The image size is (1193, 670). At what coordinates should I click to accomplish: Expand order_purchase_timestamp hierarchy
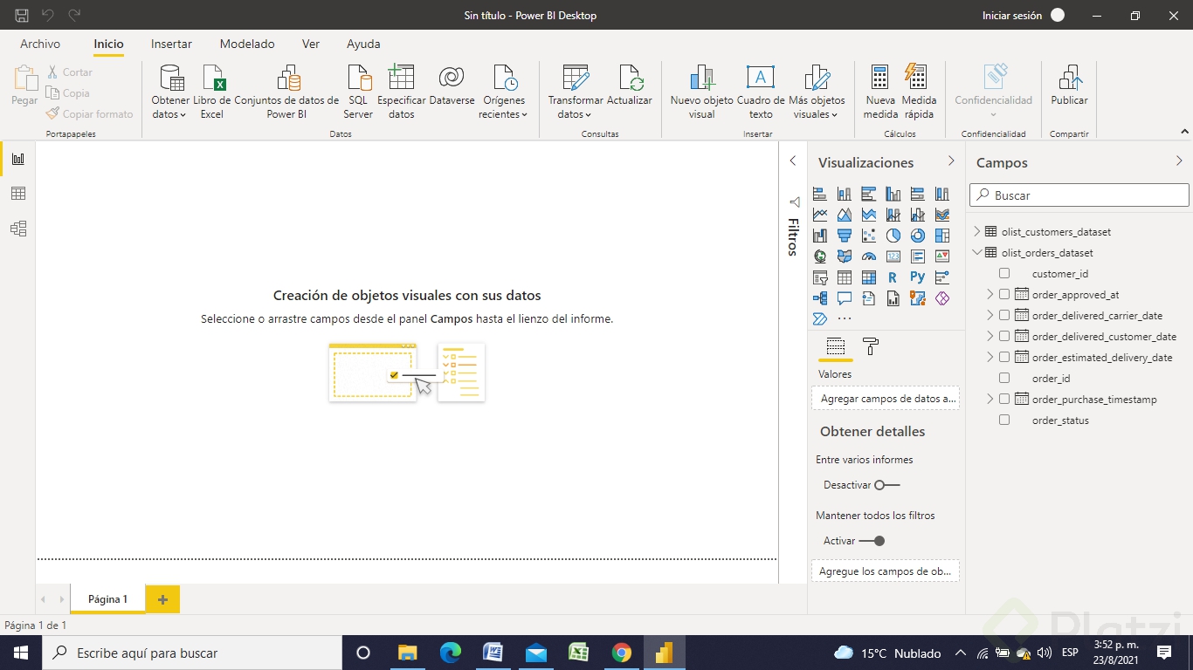click(990, 399)
